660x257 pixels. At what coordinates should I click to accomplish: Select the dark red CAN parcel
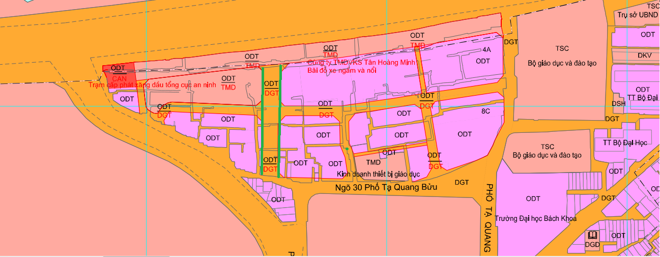coord(120,72)
